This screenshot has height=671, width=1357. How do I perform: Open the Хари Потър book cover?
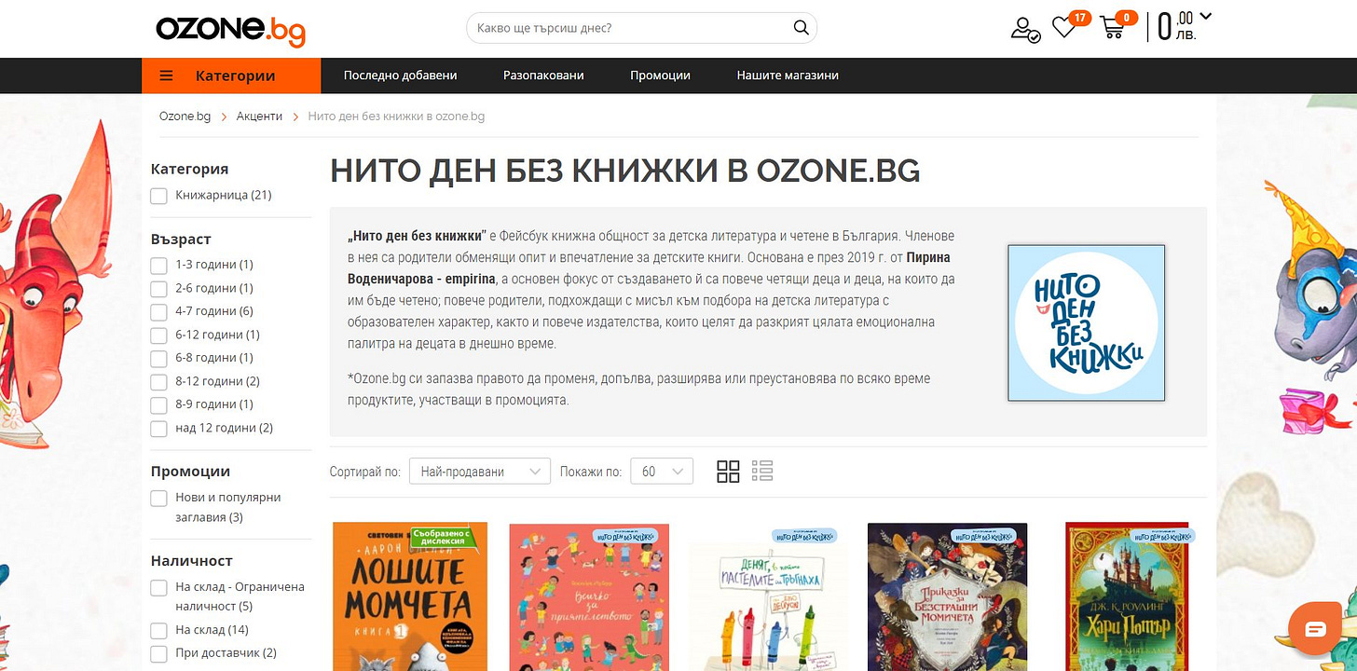coord(1127,596)
